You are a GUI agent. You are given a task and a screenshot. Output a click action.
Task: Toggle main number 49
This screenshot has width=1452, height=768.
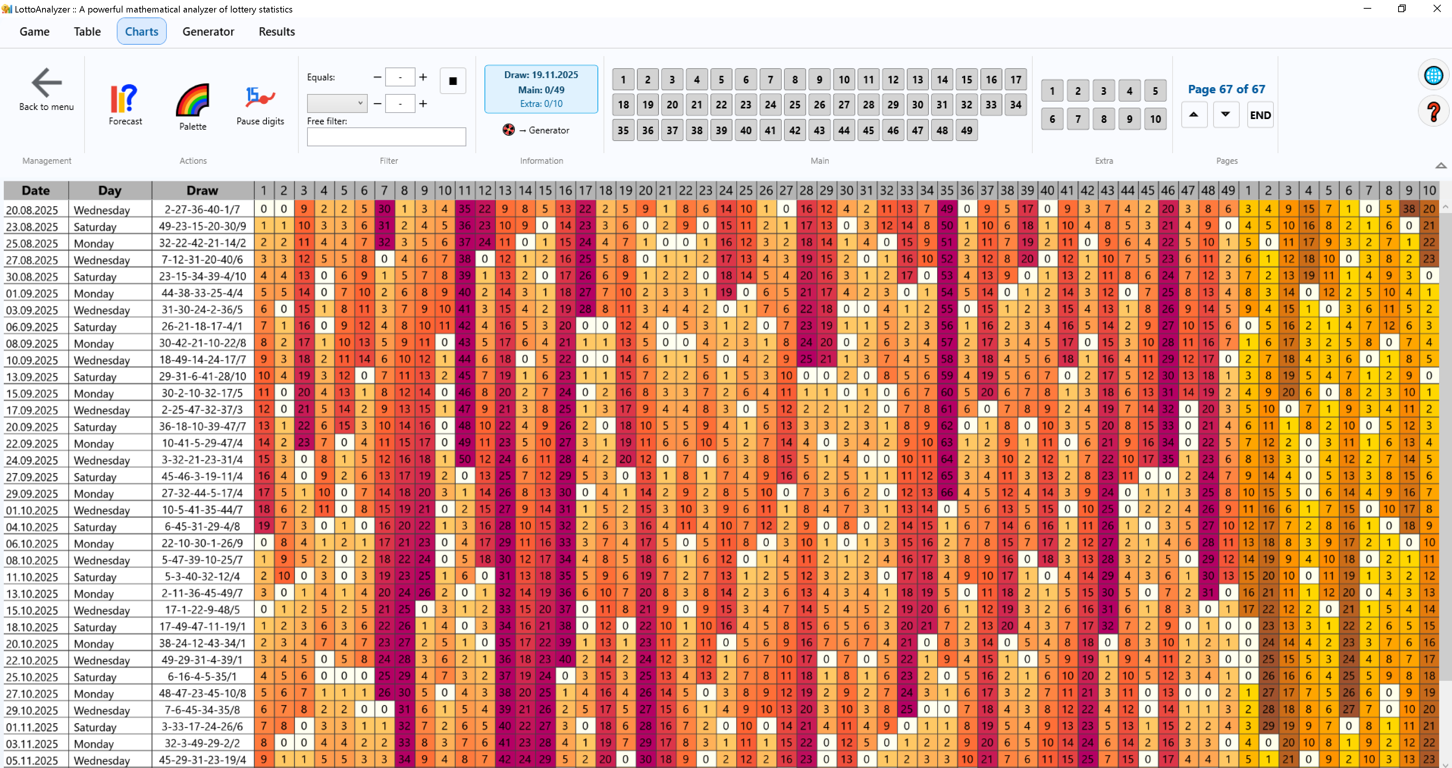click(966, 130)
